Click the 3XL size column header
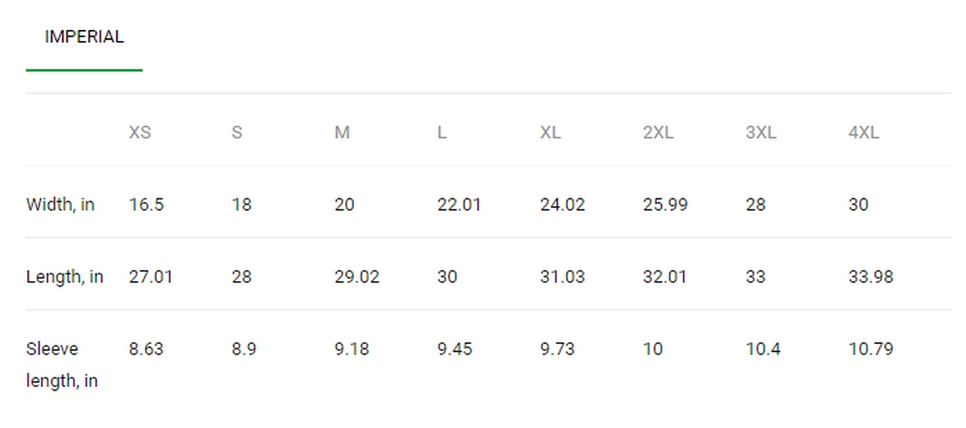Screen dimensions: 966x428 tap(761, 133)
